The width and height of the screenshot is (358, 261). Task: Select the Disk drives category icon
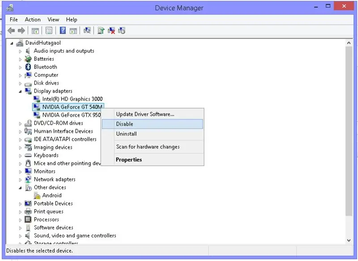(28, 84)
